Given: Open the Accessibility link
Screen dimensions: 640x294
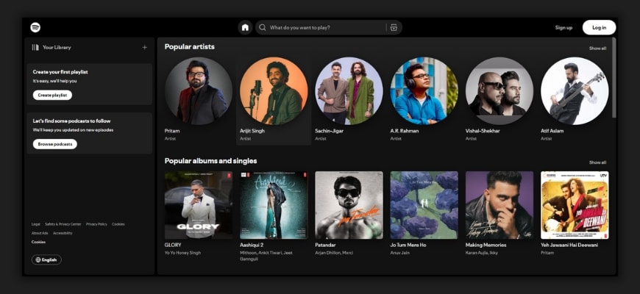Looking at the screenshot, I should (x=63, y=233).
